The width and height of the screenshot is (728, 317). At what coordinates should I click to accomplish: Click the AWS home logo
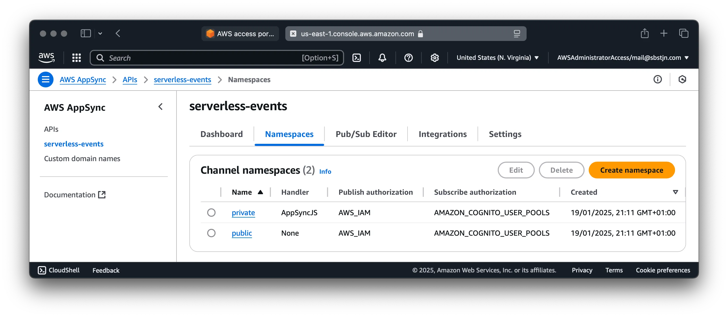point(46,57)
